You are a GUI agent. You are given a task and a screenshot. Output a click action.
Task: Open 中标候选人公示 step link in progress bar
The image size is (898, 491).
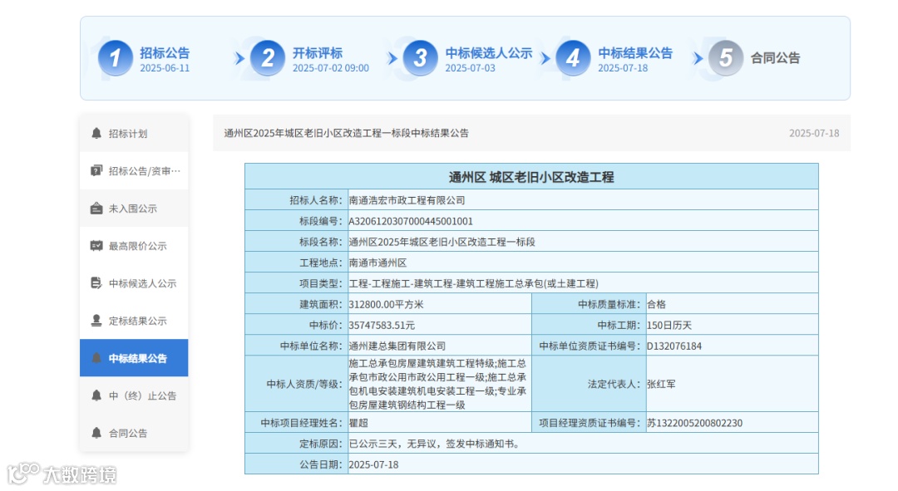(x=489, y=53)
